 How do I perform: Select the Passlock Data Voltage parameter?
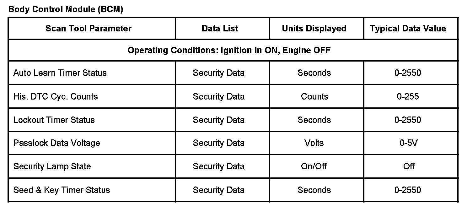(x=57, y=143)
